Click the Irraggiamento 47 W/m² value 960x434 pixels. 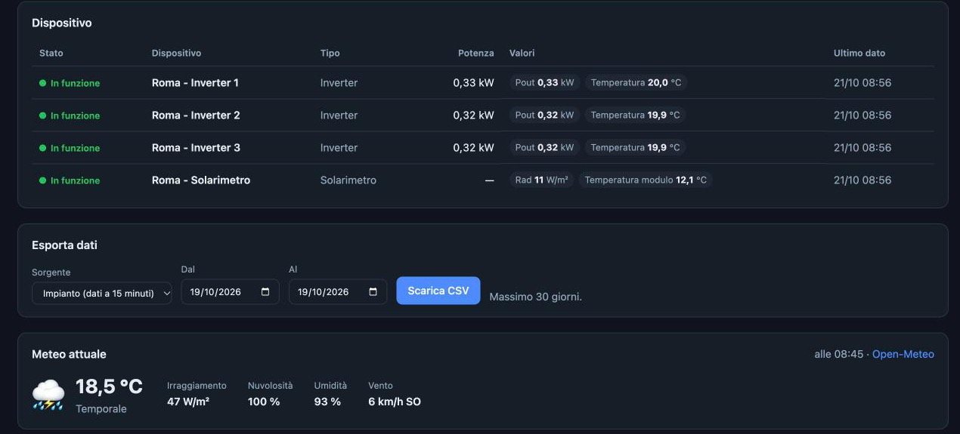tap(188, 402)
